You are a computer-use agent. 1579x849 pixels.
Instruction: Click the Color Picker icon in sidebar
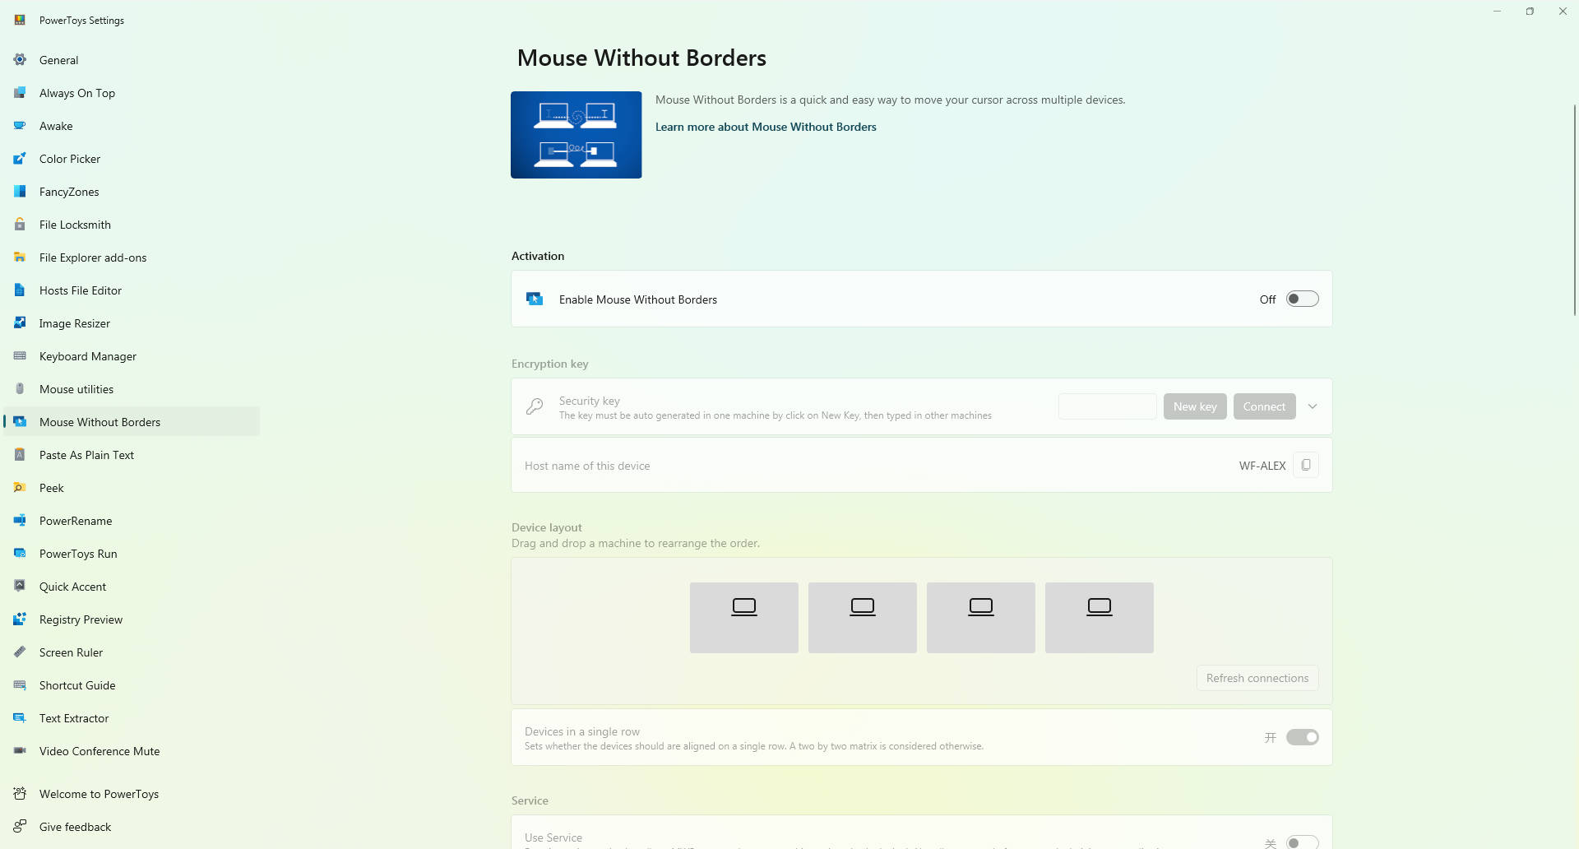[x=20, y=159]
